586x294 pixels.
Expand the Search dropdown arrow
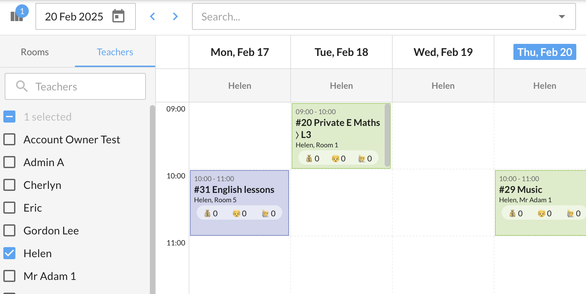pyautogui.click(x=562, y=17)
